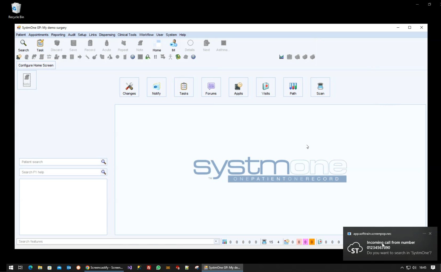The image size is (441, 272).
Task: Open Microsoft Edge from the taskbar
Action: click(x=30, y=267)
